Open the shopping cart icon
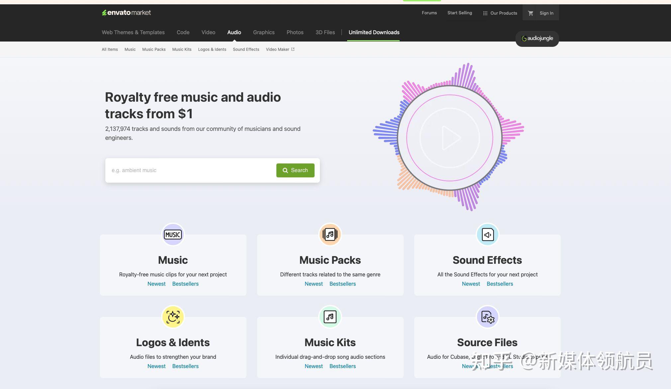This screenshot has width=671, height=389. tap(530, 13)
